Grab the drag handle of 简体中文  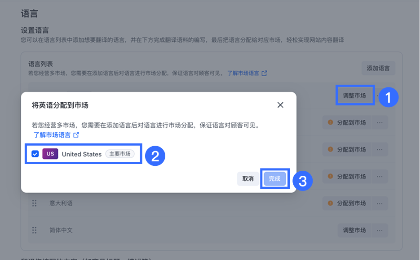point(34,230)
